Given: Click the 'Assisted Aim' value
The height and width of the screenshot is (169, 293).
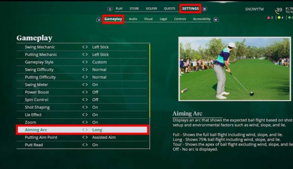Looking at the screenshot, I should click(104, 137).
